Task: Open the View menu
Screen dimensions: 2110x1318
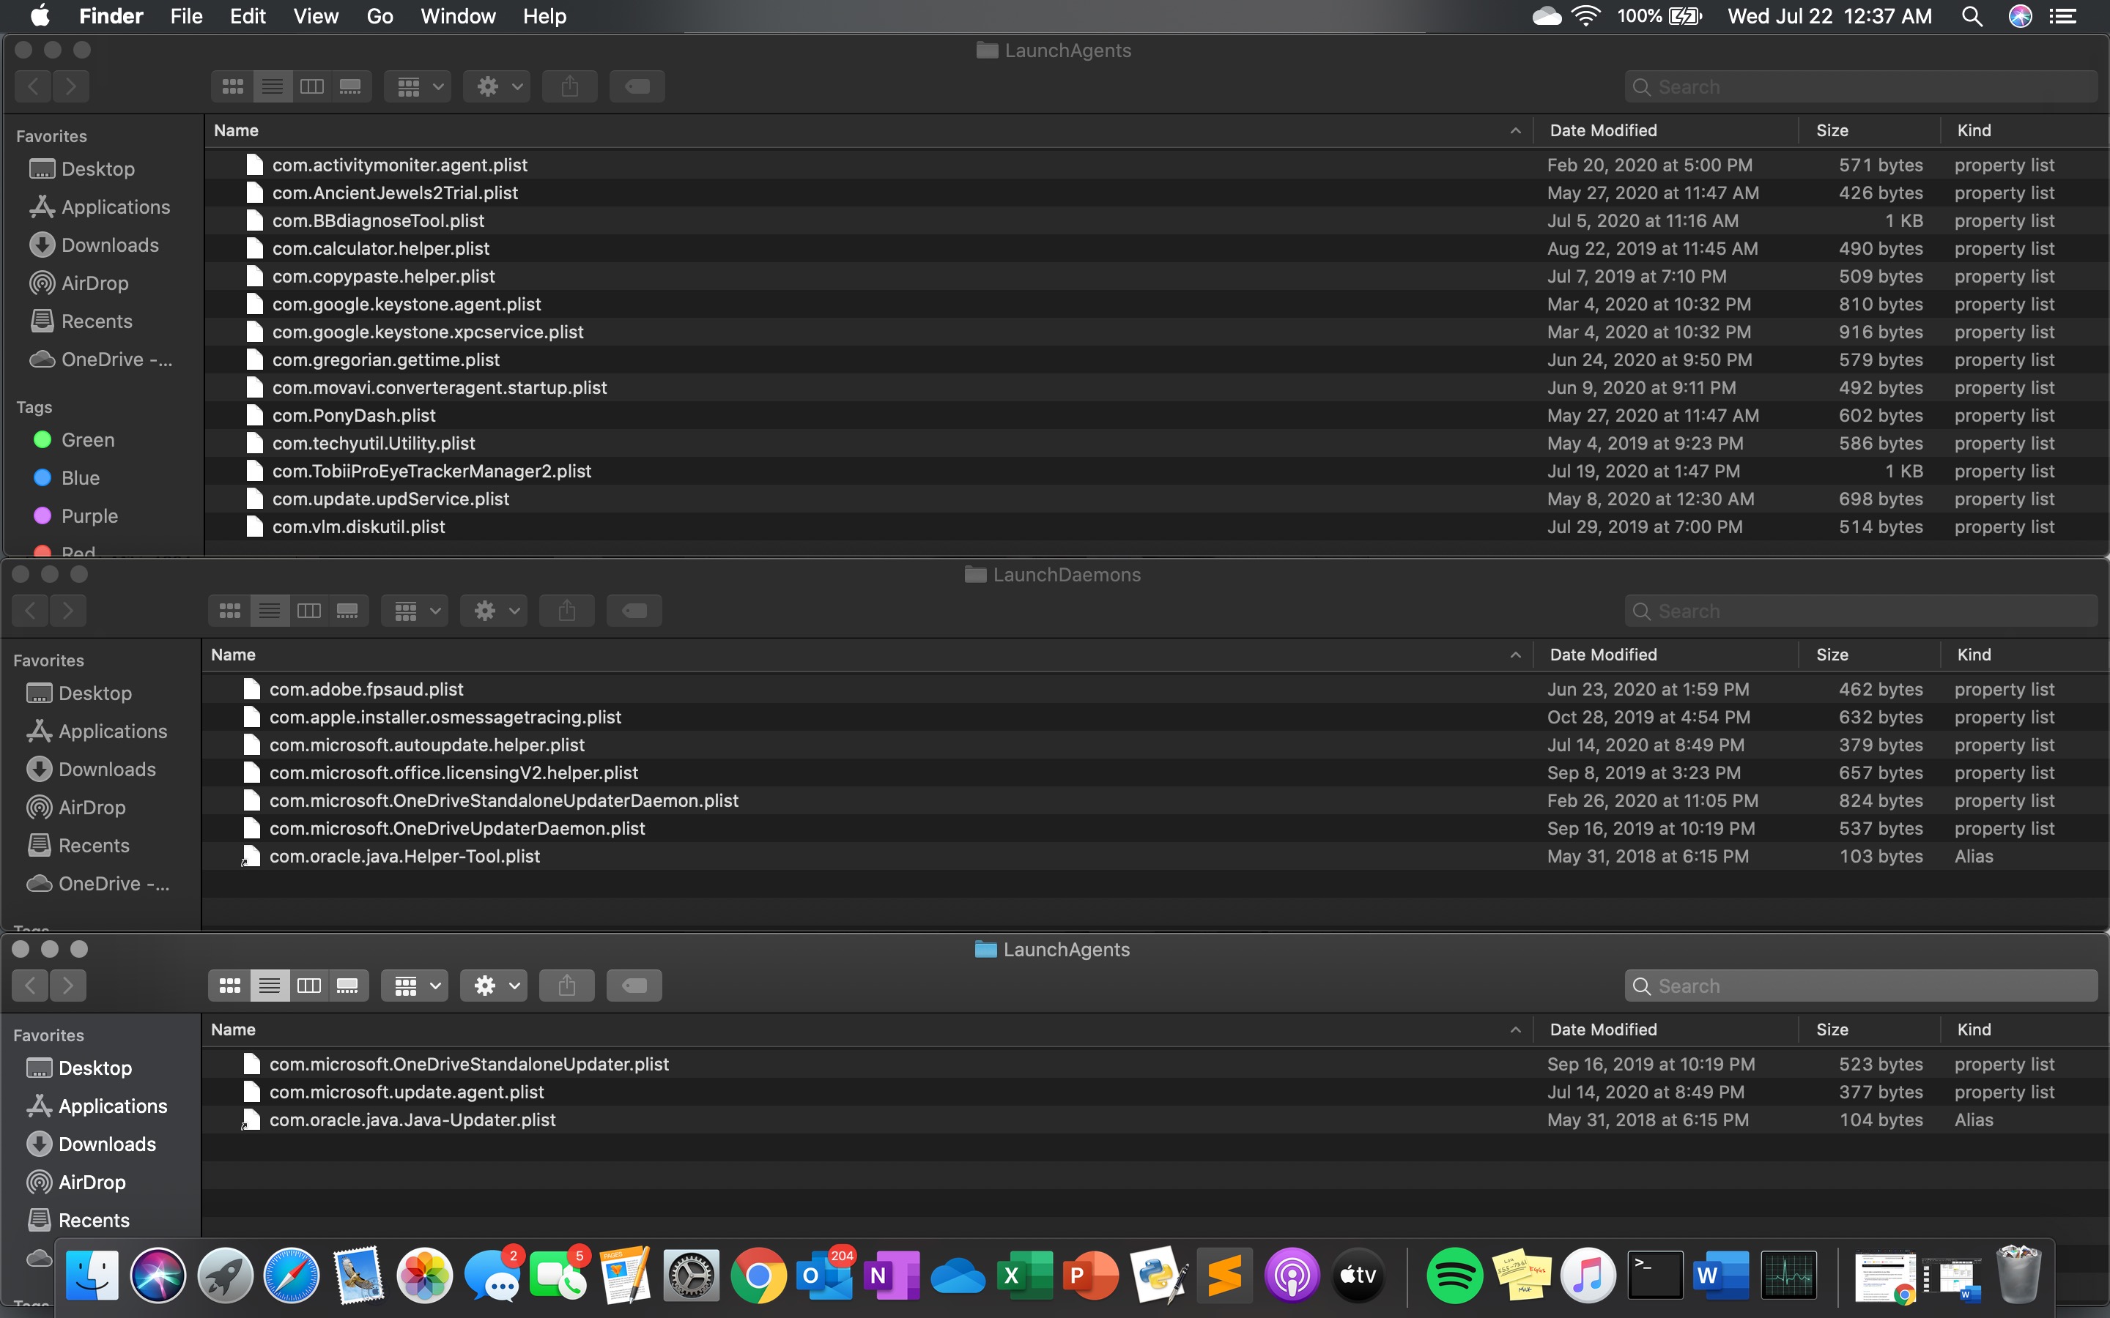Action: (315, 17)
